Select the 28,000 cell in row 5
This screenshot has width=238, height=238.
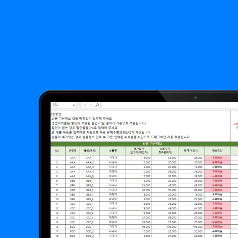click(x=191, y=176)
